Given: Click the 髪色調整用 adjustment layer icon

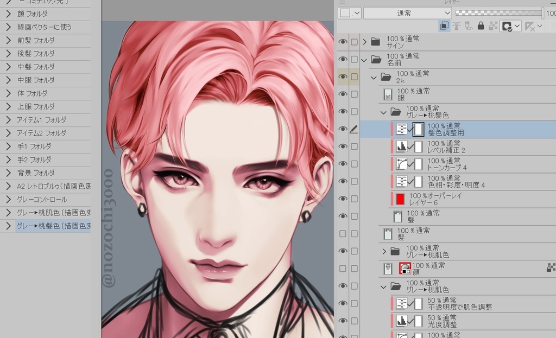Looking at the screenshot, I should tap(401, 129).
